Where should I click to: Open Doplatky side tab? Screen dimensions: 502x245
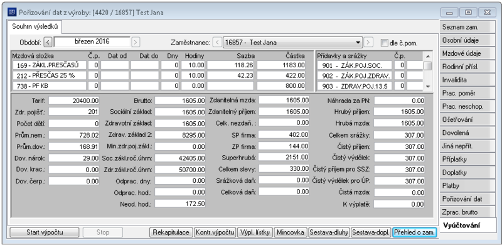(467, 173)
